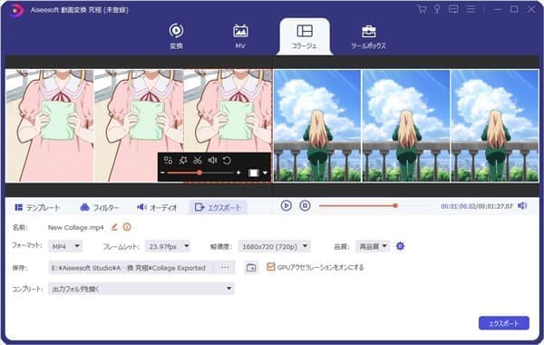
Task: Open the 23.97fps frame rate dropdown
Action: 168,246
